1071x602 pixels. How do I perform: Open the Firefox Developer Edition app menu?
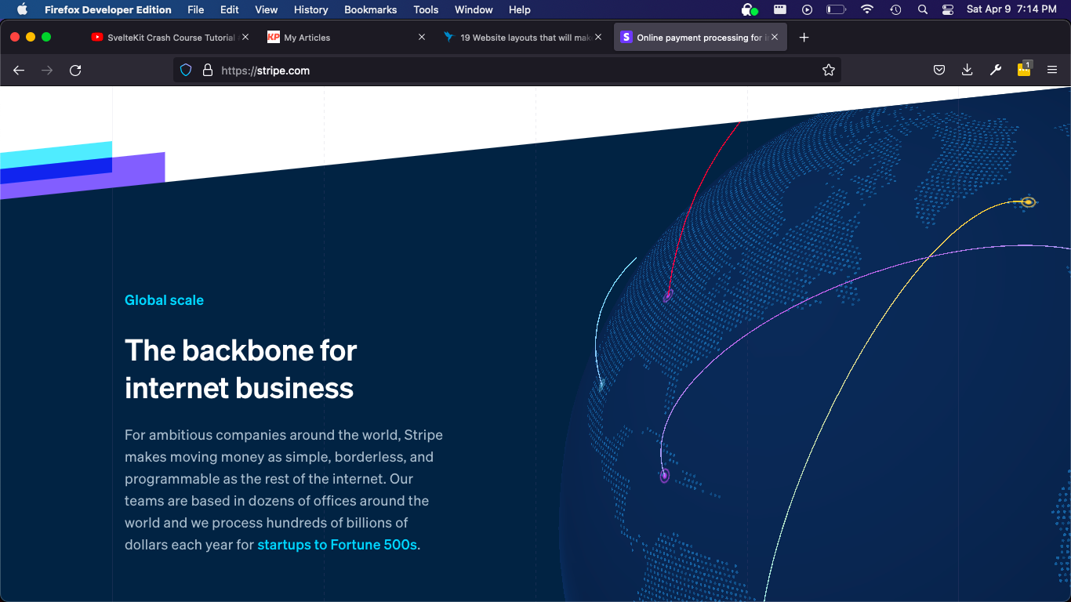108,9
